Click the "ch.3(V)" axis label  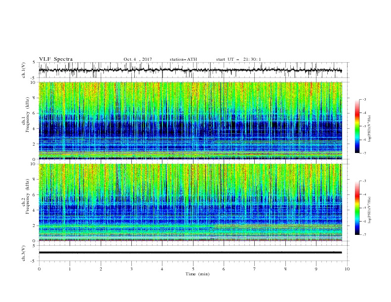coord(24,253)
